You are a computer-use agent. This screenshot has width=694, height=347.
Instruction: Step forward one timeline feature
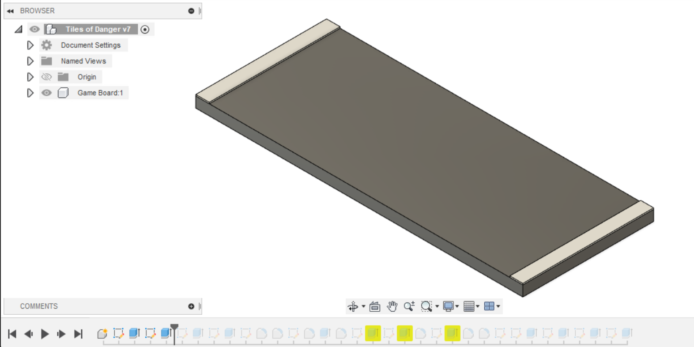click(61, 334)
